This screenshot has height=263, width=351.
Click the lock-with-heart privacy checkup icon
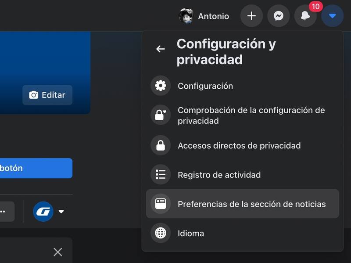pos(161,115)
